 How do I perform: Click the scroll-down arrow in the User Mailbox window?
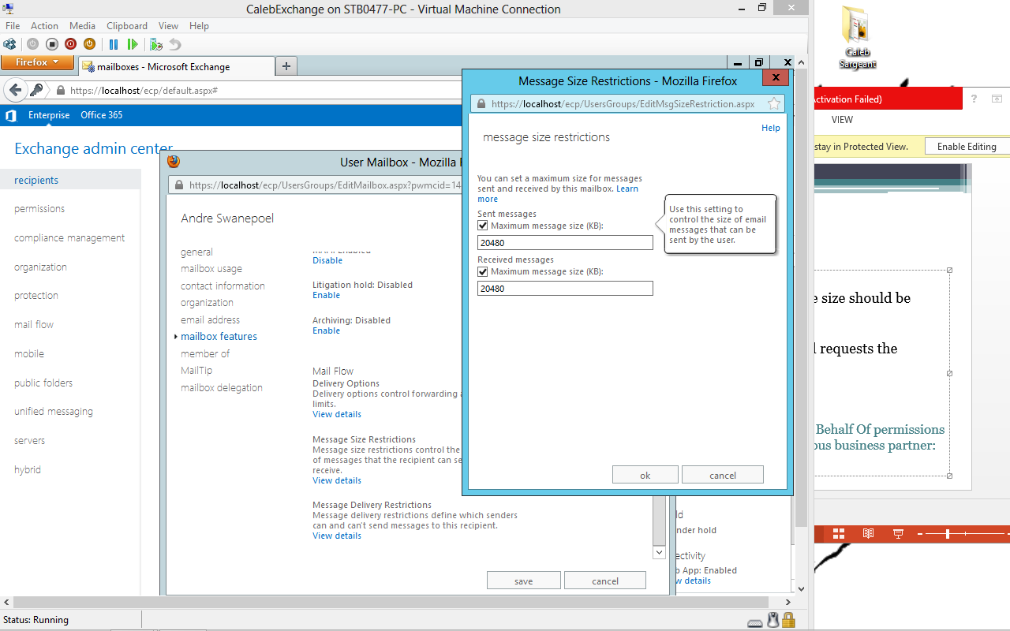coord(660,553)
